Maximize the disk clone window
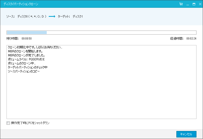 (194, 4)
